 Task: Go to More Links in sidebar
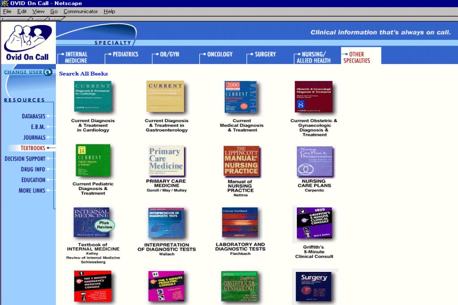click(x=32, y=191)
